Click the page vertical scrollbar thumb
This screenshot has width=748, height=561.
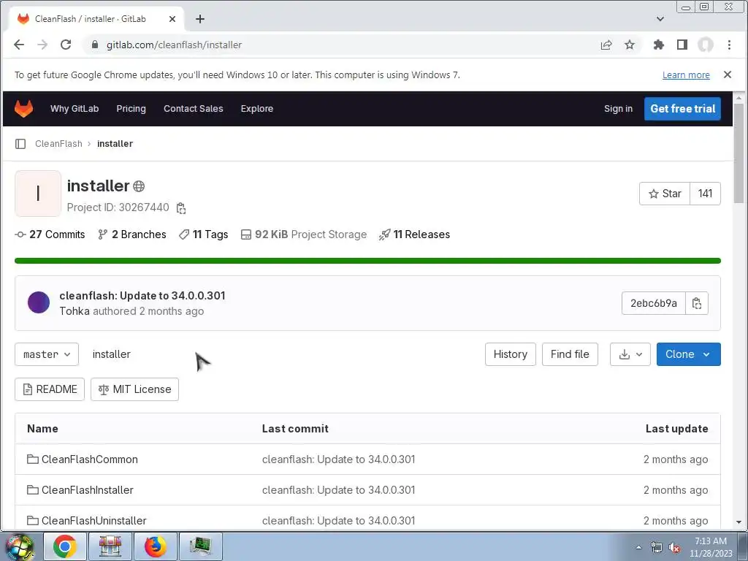[739, 153]
